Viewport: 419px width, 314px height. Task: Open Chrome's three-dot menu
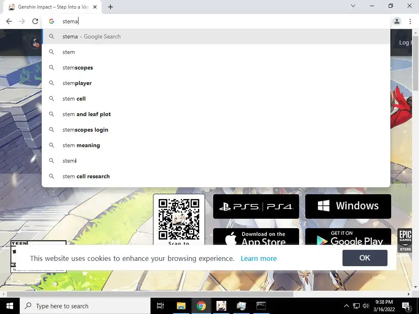pos(410,21)
